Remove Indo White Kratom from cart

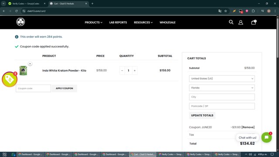click(x=30, y=64)
